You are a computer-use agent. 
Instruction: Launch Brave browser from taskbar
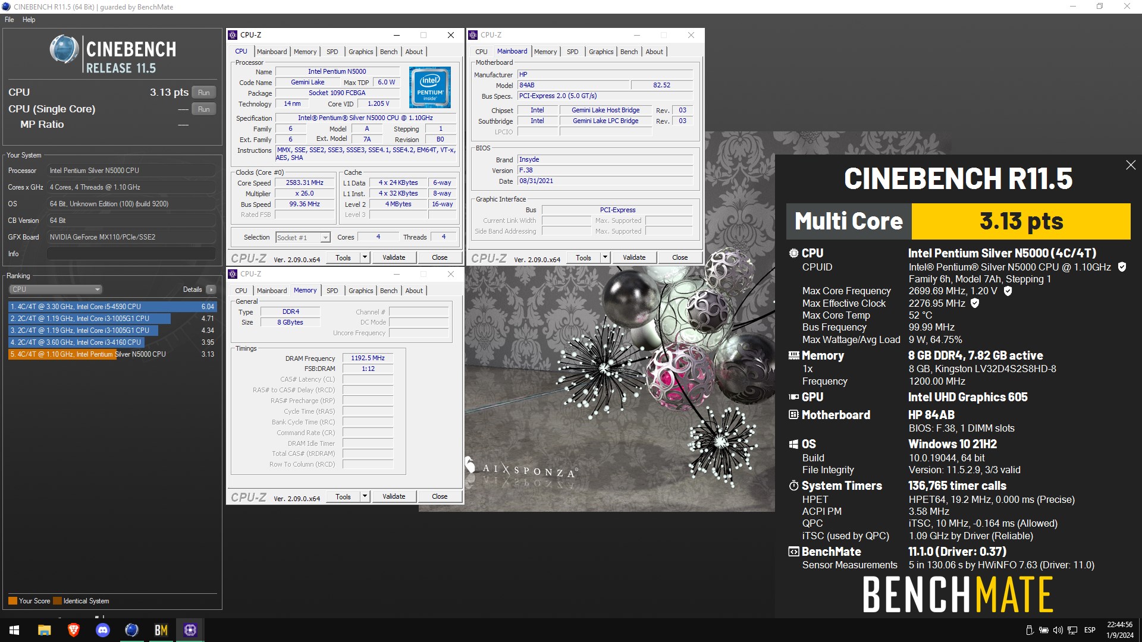pos(73,630)
